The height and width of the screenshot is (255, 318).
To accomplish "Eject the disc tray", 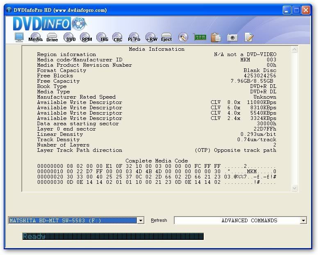I will coord(166,38).
